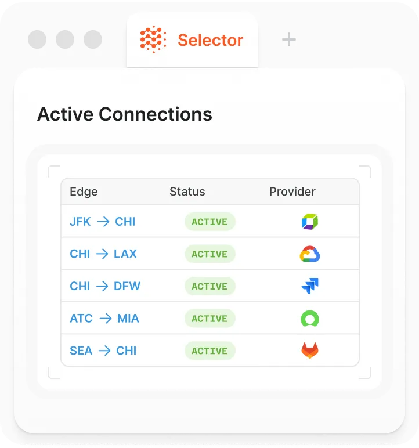The image size is (419, 448).
Task: Click the Dynatrace provider icon
Action: click(x=310, y=222)
